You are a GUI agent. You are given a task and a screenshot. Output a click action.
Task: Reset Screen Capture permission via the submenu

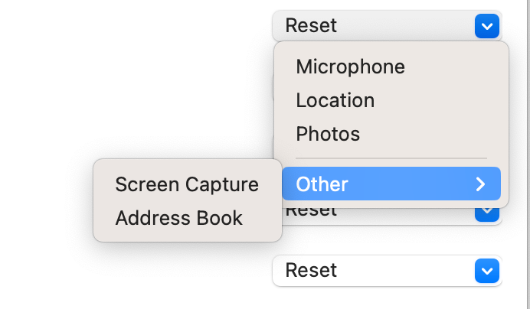(187, 184)
